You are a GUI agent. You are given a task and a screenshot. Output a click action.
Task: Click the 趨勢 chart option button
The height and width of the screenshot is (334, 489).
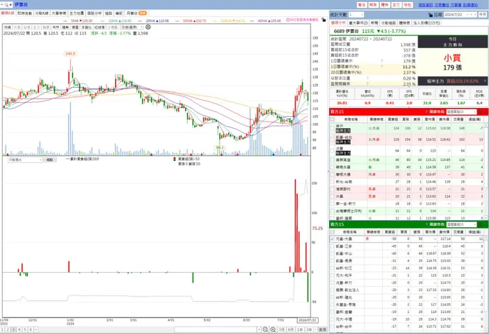(x=65, y=27)
